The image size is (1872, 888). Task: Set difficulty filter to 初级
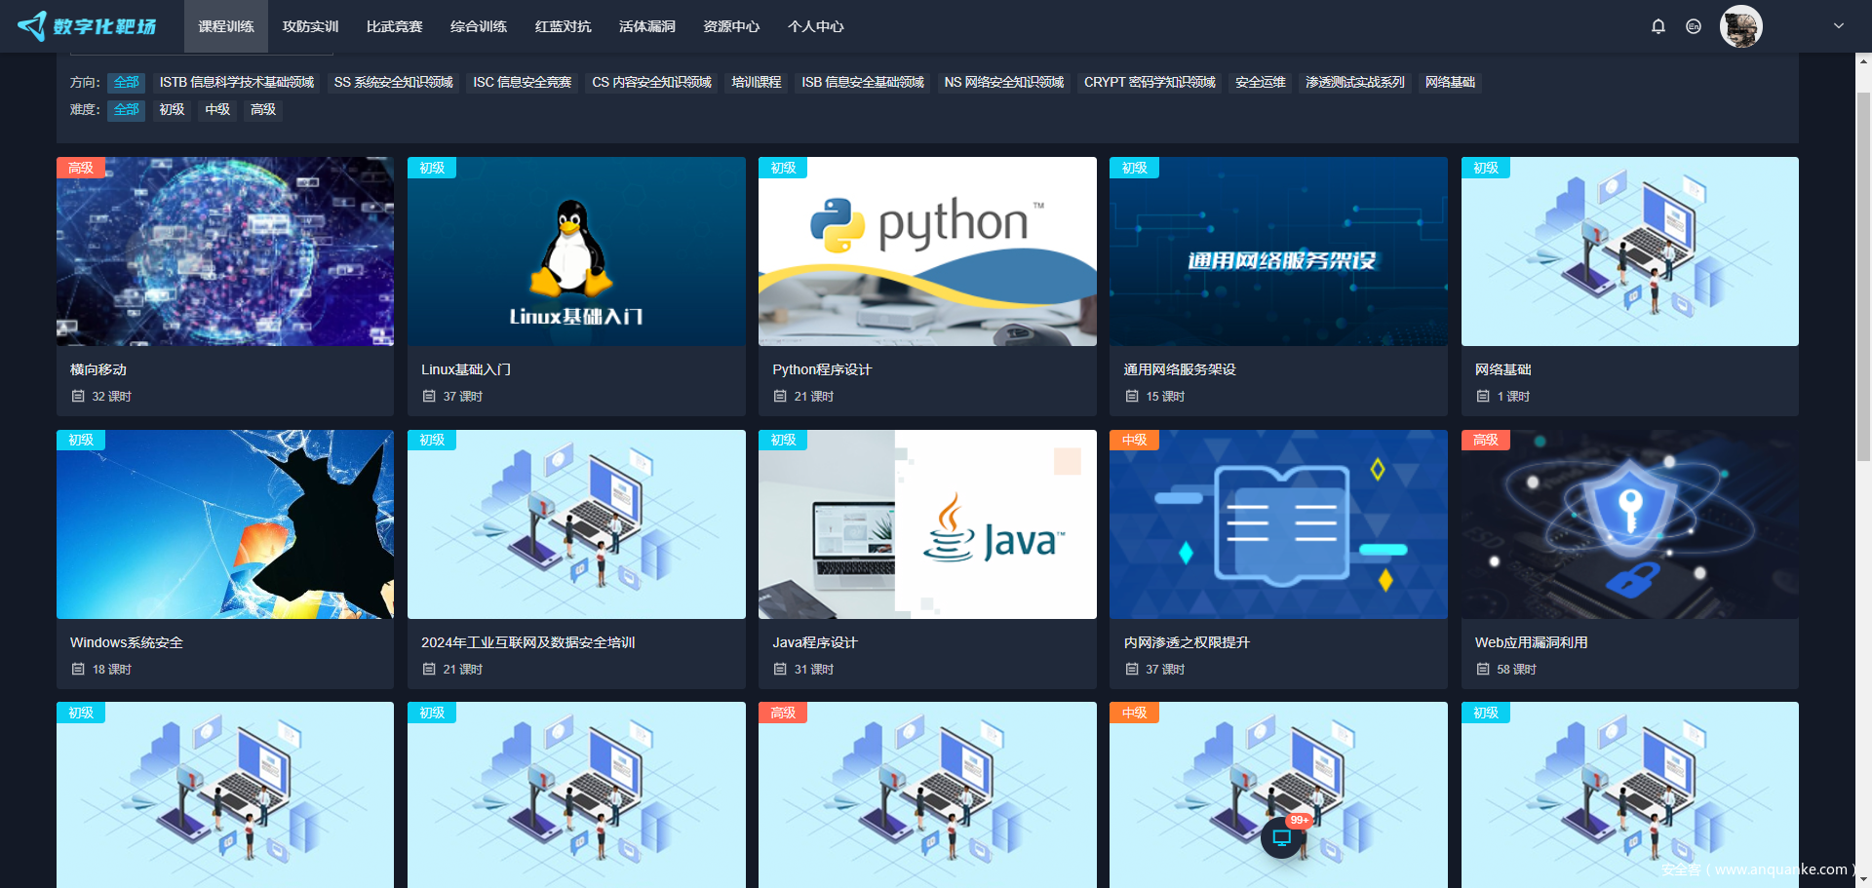(x=173, y=110)
